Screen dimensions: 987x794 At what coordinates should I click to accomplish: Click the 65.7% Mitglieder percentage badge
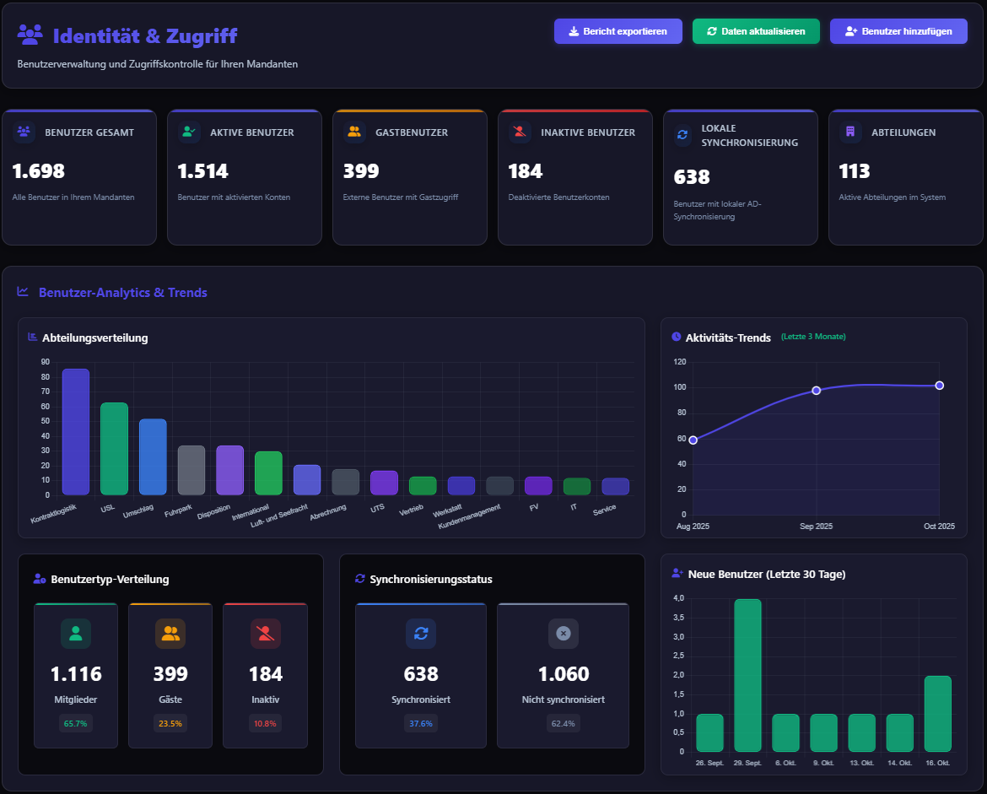(x=76, y=723)
